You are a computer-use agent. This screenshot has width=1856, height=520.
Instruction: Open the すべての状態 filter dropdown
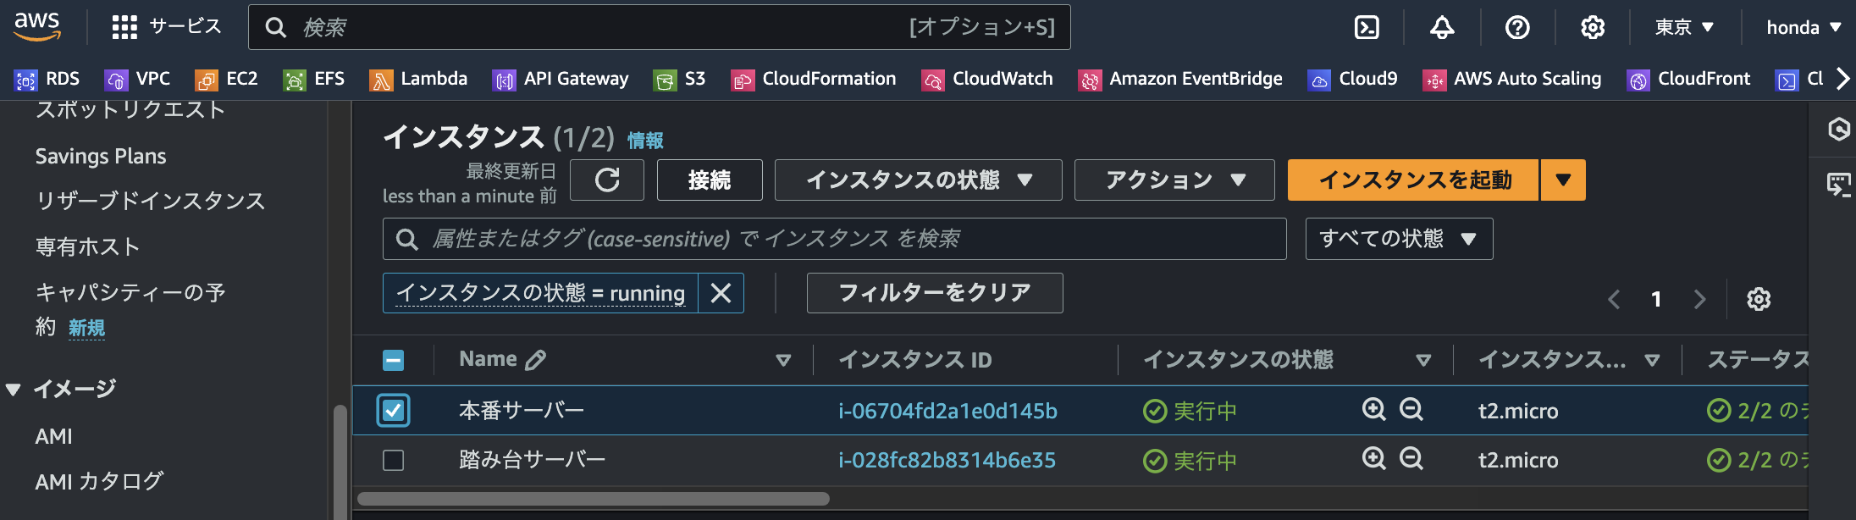(x=1399, y=239)
